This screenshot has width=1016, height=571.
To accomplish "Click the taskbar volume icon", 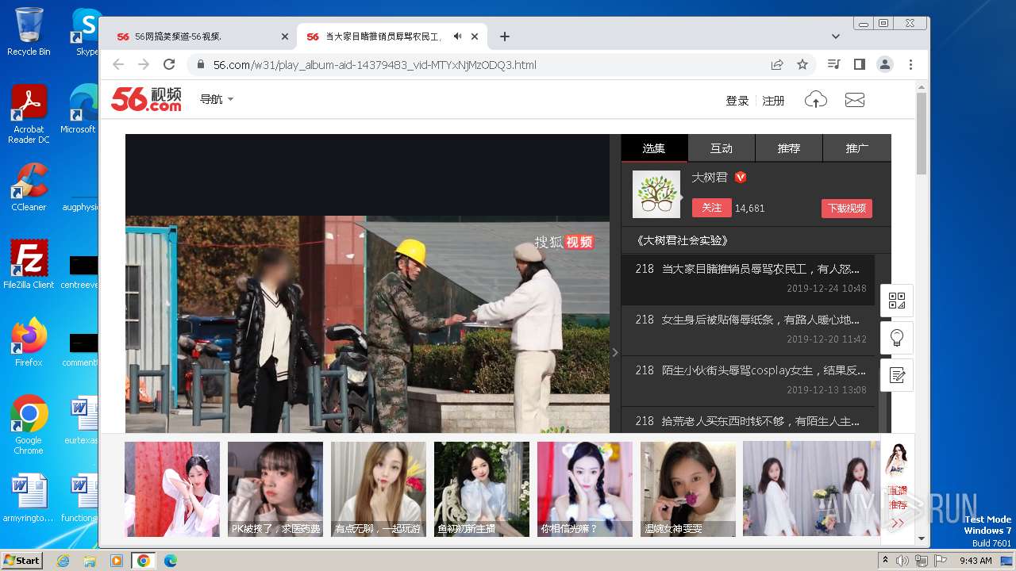I will click(902, 561).
